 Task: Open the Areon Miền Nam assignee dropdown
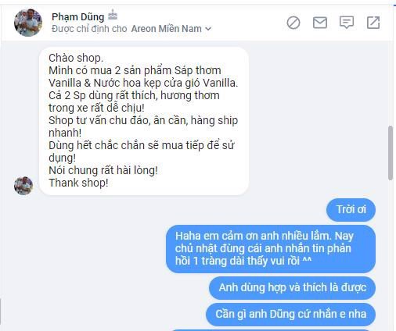click(171, 29)
